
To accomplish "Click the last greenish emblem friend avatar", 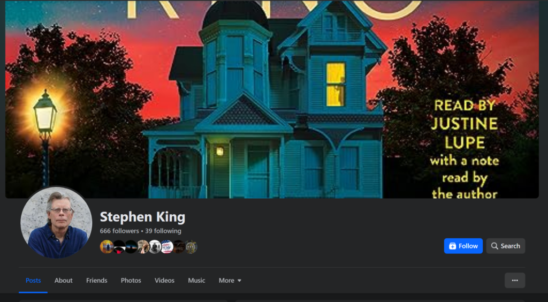I will pos(191,247).
